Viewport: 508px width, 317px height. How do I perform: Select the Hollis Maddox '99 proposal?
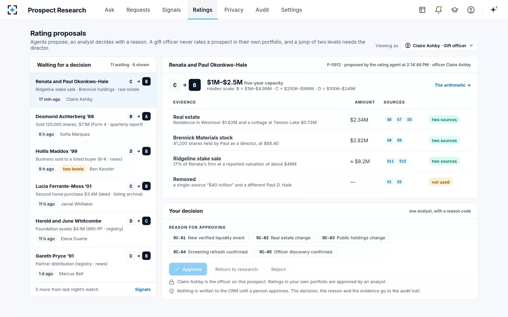coord(93,160)
